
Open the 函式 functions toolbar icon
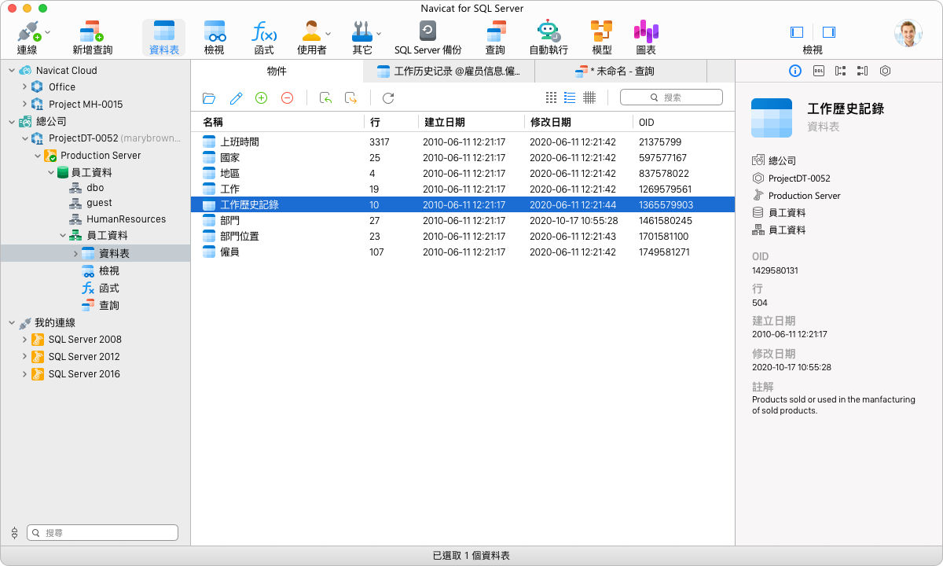264,32
